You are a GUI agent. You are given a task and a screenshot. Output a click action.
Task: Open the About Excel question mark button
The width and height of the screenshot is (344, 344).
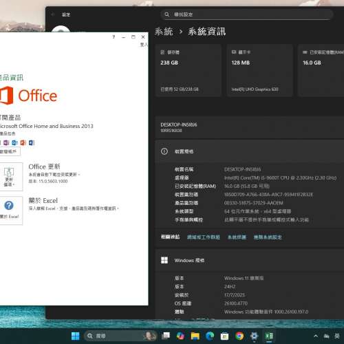[x=10, y=211]
